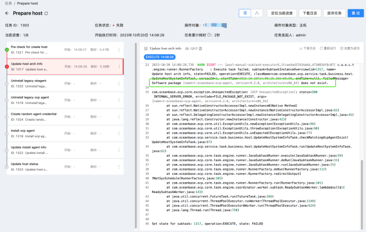Select the Update host arch info subtask
Screen dimensions: 366x232
[65, 66]
